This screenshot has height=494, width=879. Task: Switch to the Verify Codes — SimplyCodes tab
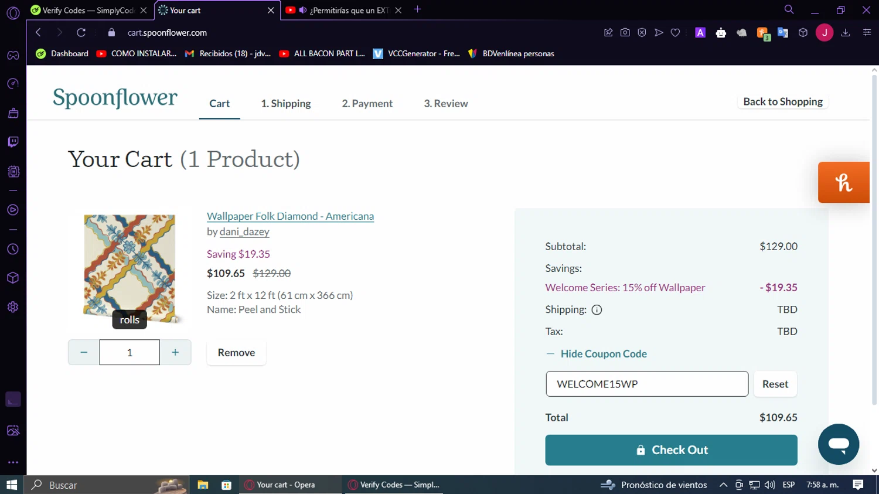[88, 11]
